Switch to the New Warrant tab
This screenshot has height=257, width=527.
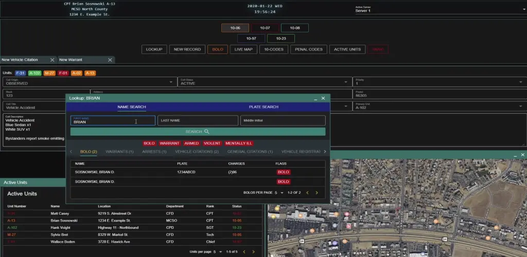[x=71, y=60]
